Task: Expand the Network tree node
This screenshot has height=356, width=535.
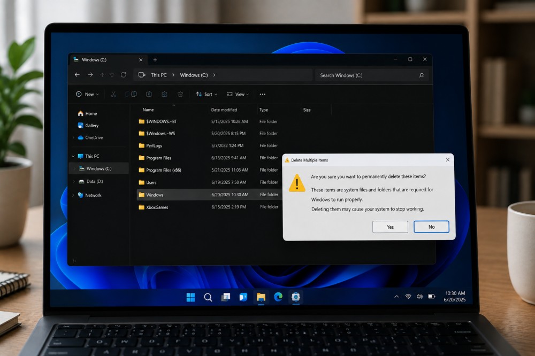Action: [x=73, y=196]
